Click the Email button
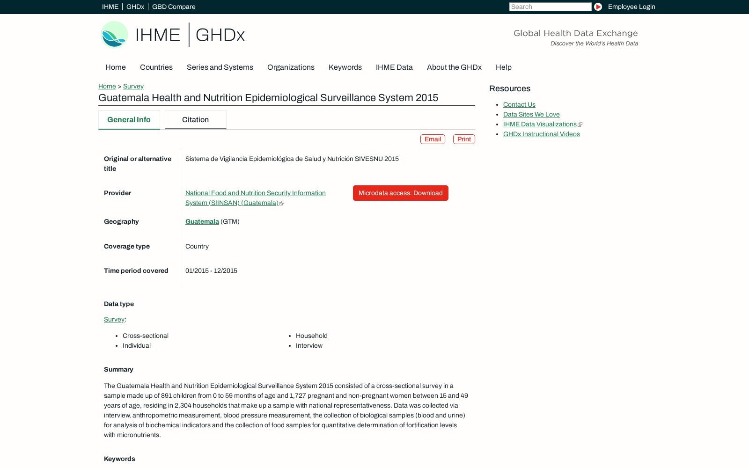749x468 pixels. (x=433, y=139)
